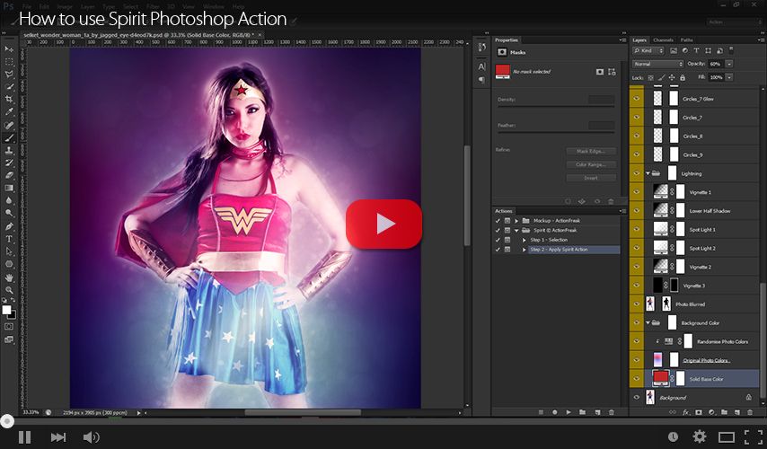Click the foreground color swatch
Viewport: 767px width, 449px height.
[6, 310]
